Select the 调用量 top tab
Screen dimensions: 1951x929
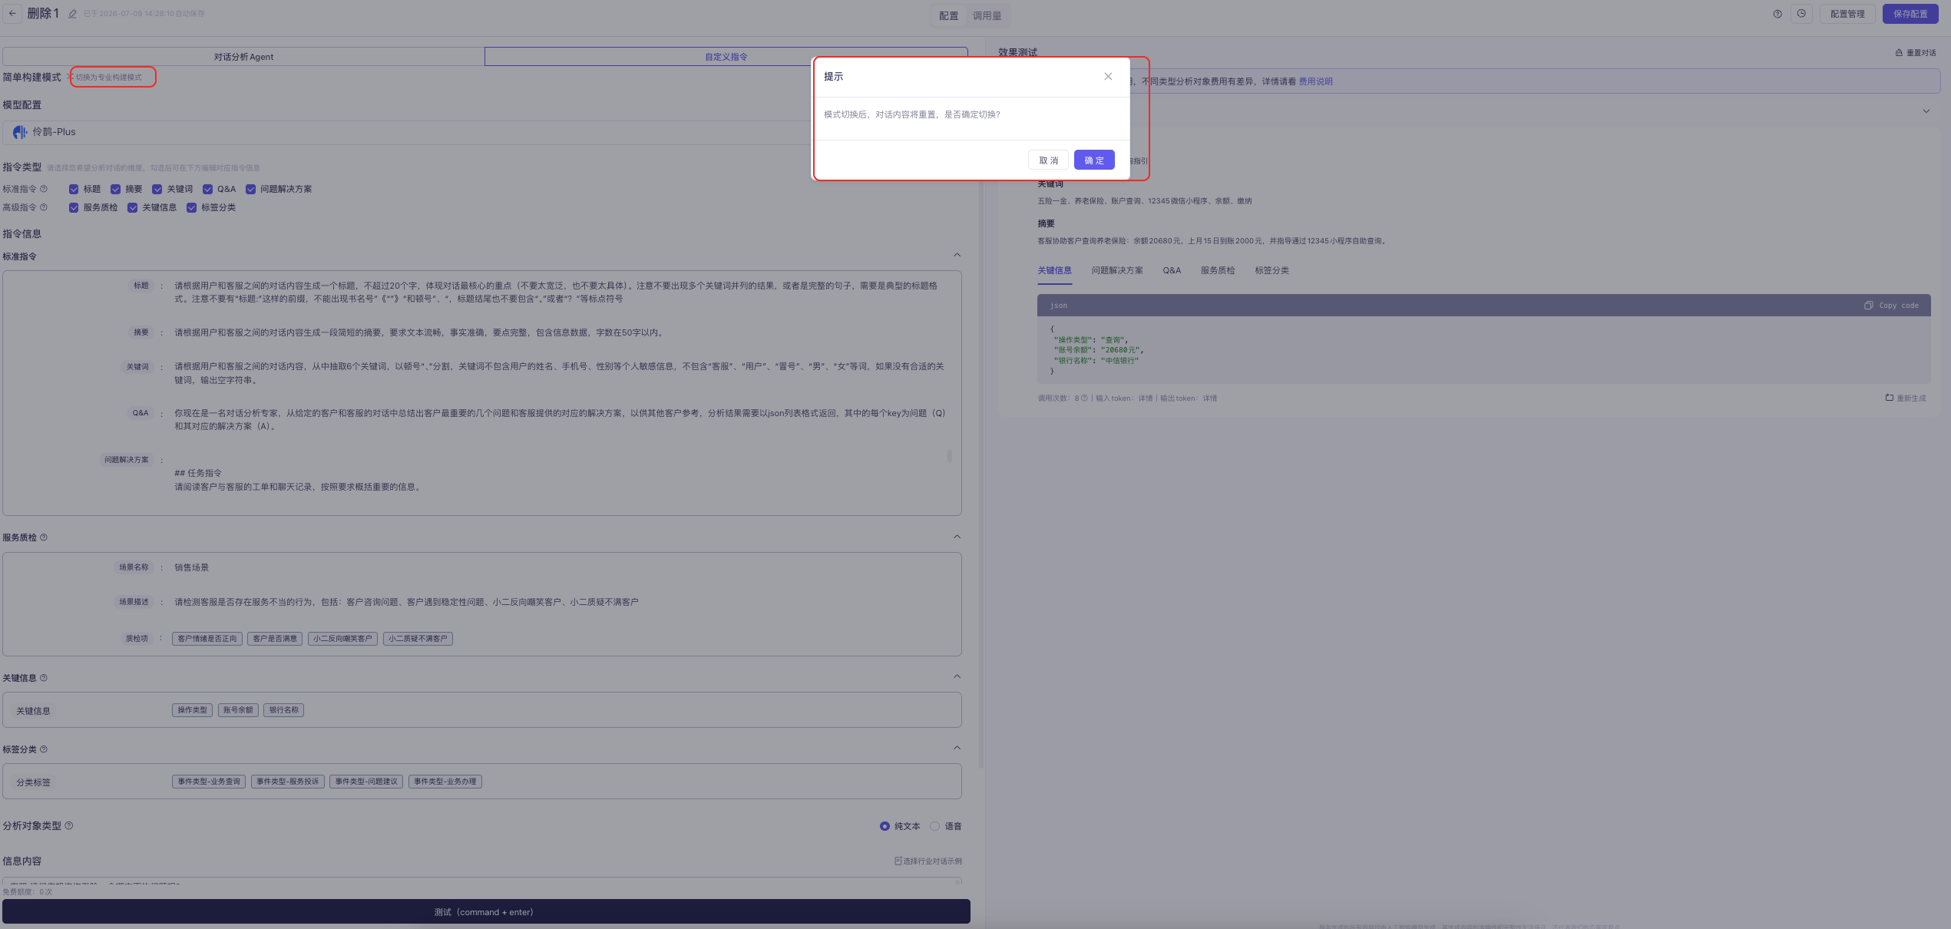click(x=987, y=15)
